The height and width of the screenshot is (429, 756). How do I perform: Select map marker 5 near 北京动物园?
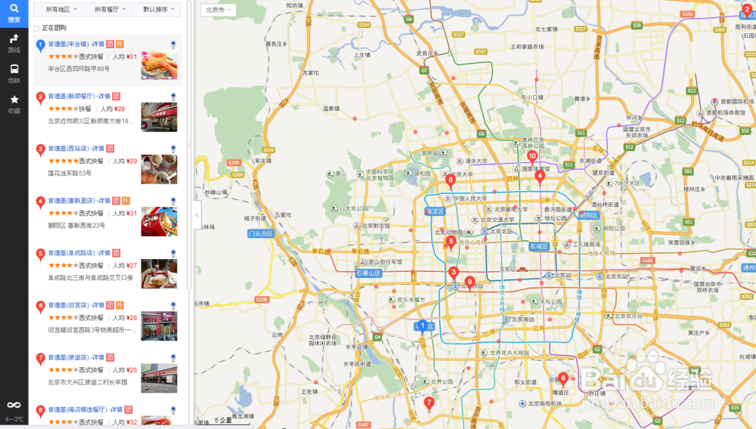(451, 242)
